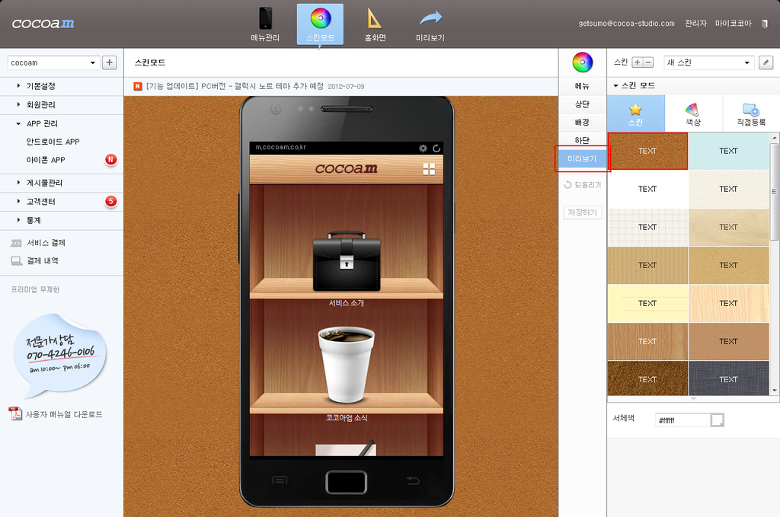Add a skin with the plus button

pyautogui.click(x=638, y=62)
